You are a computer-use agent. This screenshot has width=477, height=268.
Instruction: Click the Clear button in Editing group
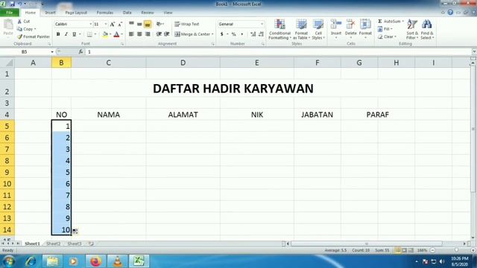pos(387,36)
